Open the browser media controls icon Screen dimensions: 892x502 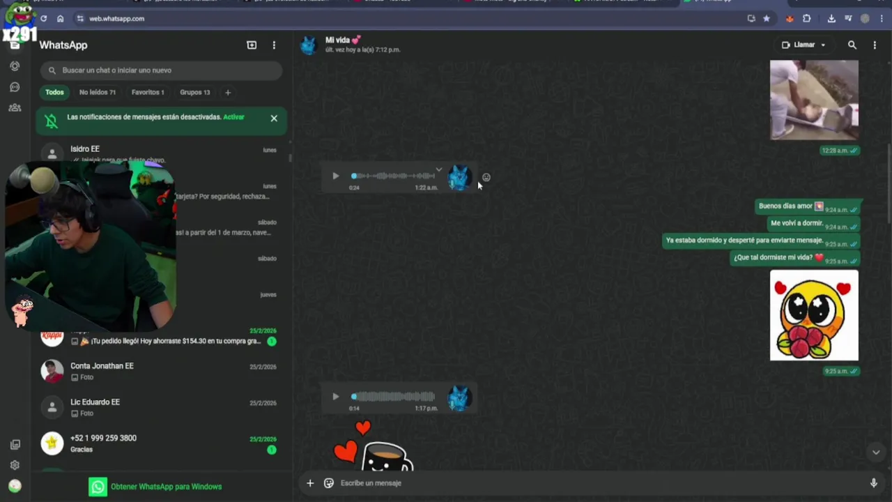848,19
